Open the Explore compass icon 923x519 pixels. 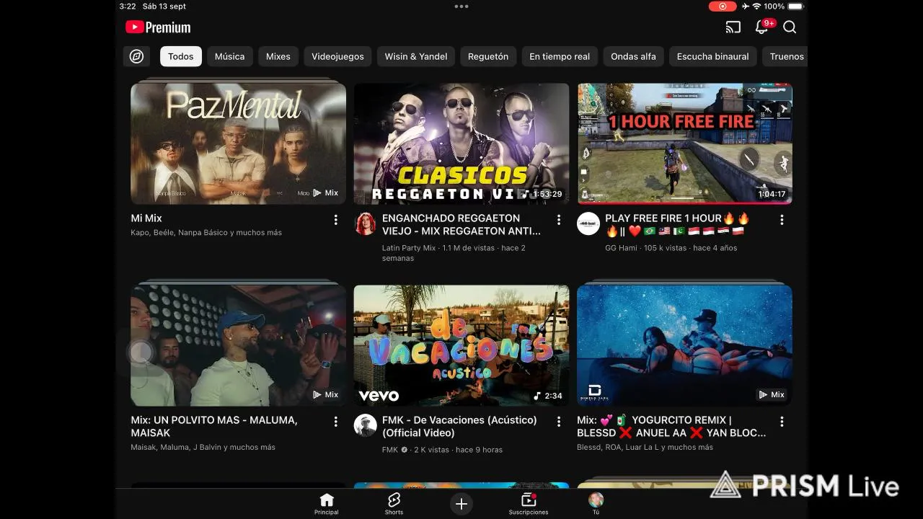click(136, 56)
